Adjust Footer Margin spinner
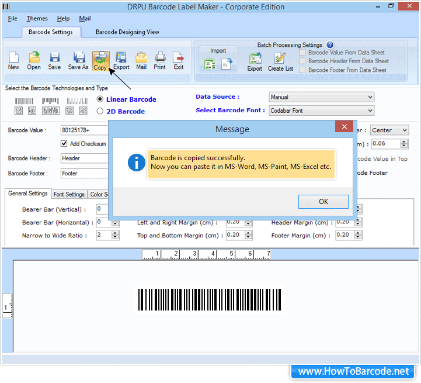The width and height of the screenshot is (421, 383). 357,235
